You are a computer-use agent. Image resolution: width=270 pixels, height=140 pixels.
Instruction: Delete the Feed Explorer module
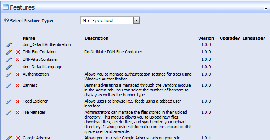(x=17, y=101)
